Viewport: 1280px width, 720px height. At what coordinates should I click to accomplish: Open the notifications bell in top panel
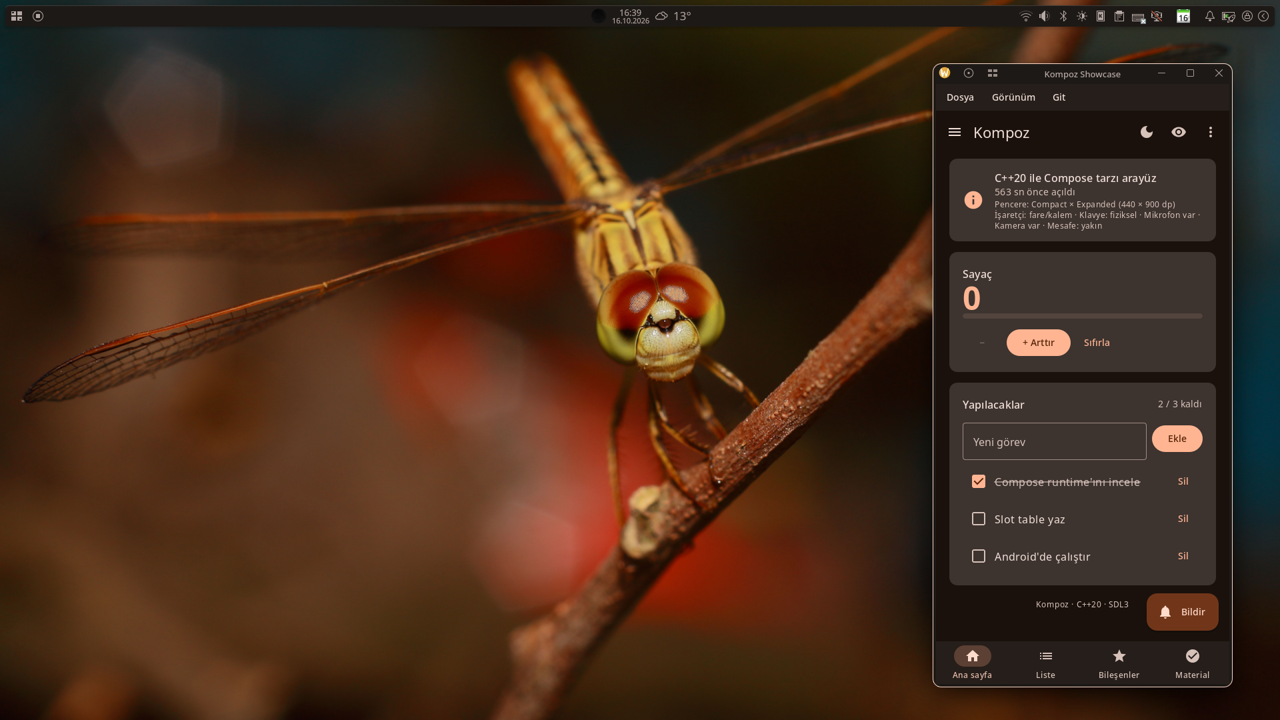(1209, 16)
